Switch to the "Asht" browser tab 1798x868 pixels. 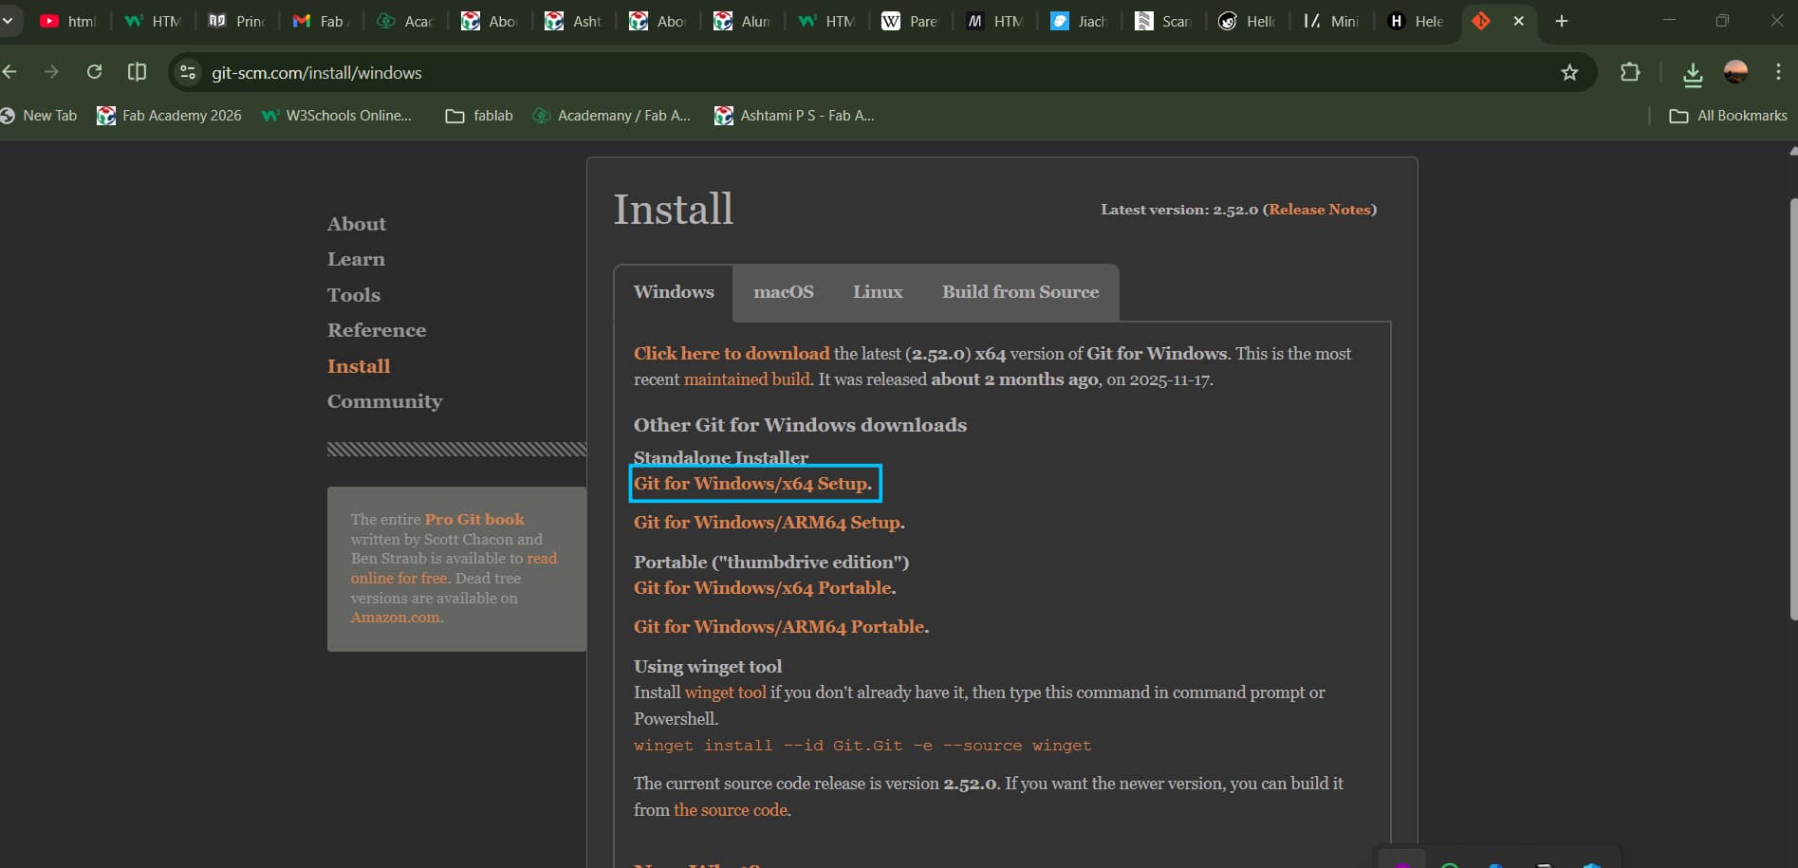[x=574, y=21]
